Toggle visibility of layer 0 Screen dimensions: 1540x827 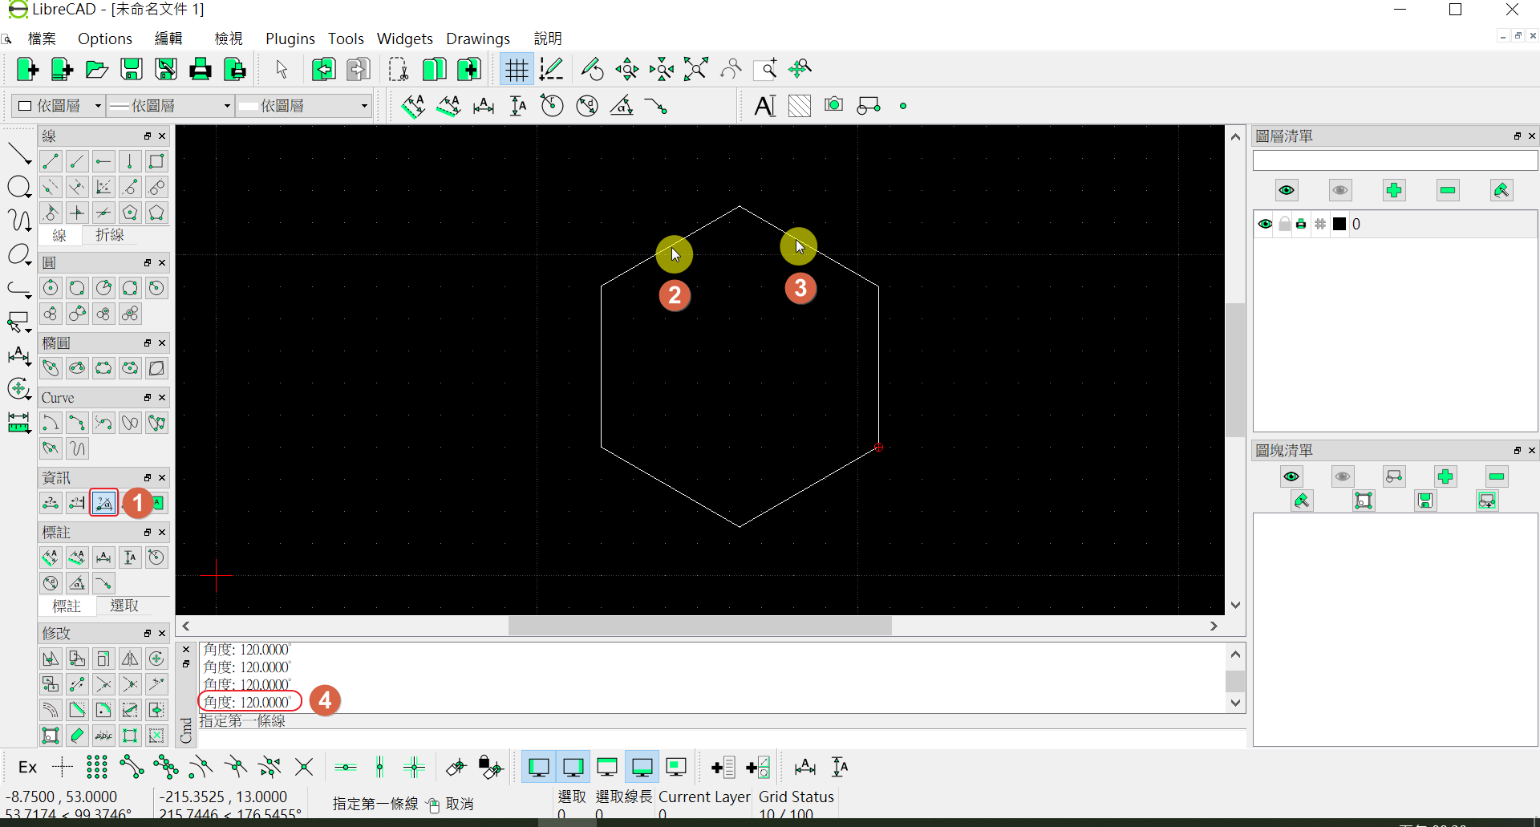tap(1265, 224)
